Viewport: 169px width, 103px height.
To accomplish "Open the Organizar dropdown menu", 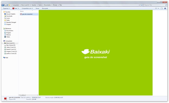I will click(x=6, y=8).
